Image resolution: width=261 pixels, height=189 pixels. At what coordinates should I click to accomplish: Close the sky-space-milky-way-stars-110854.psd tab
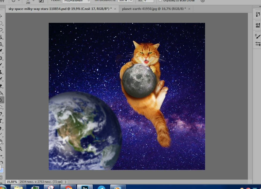coord(115,9)
